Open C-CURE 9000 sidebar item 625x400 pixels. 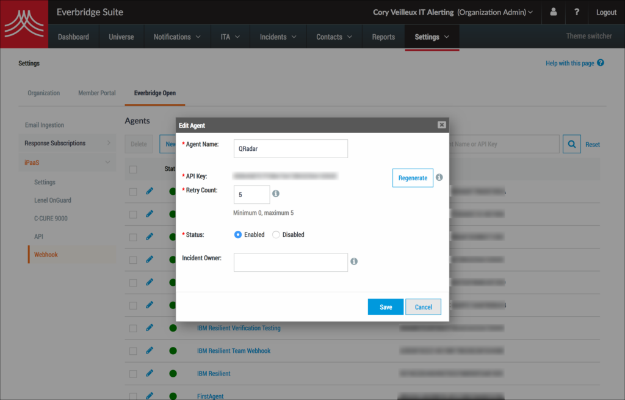[51, 218]
